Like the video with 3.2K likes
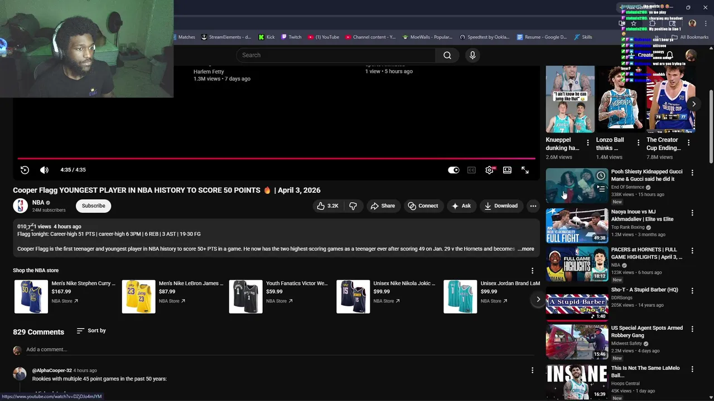Image resolution: width=714 pixels, height=401 pixels. coord(327,206)
